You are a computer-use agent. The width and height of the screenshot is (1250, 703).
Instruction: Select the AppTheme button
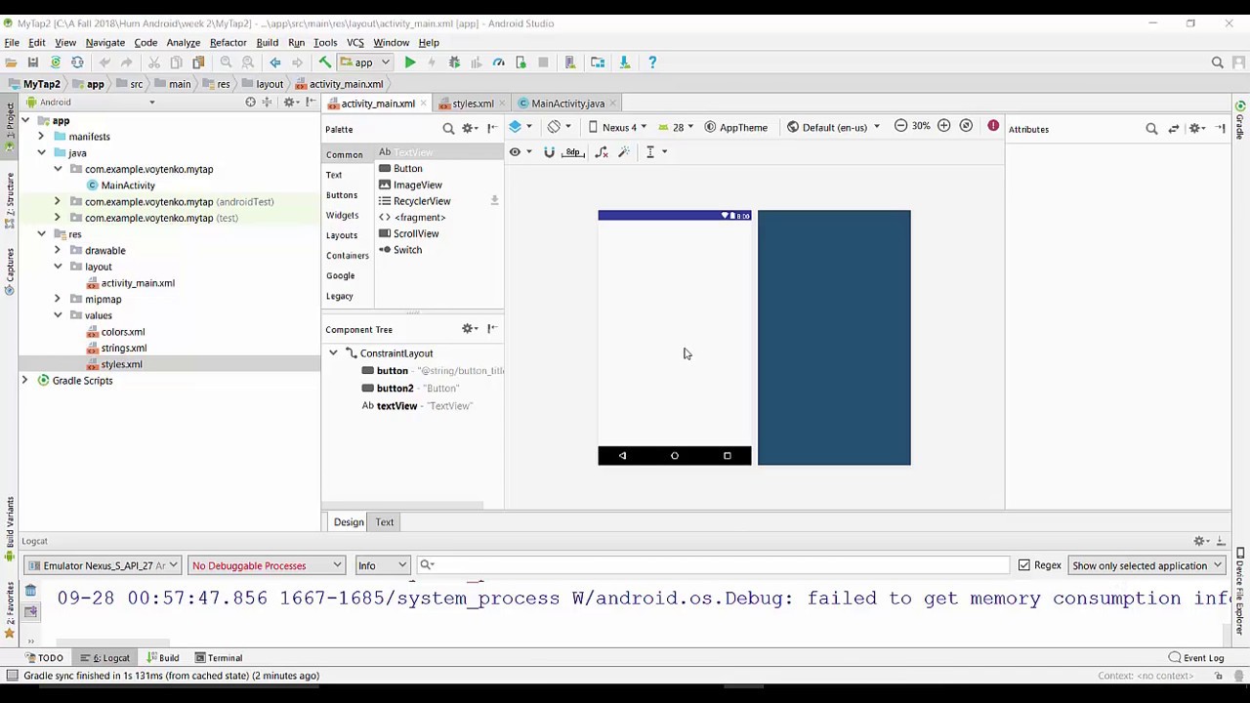736,127
